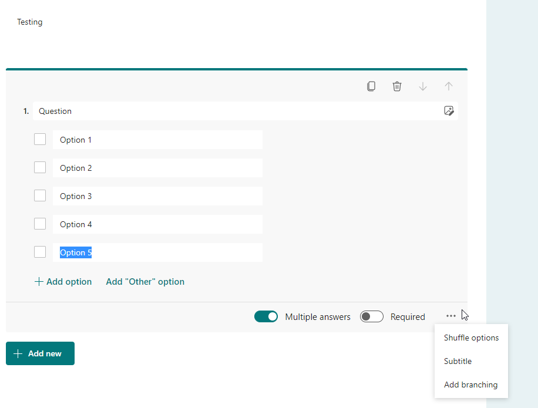
Task: Click Add "Other" option link
Action: click(x=145, y=281)
